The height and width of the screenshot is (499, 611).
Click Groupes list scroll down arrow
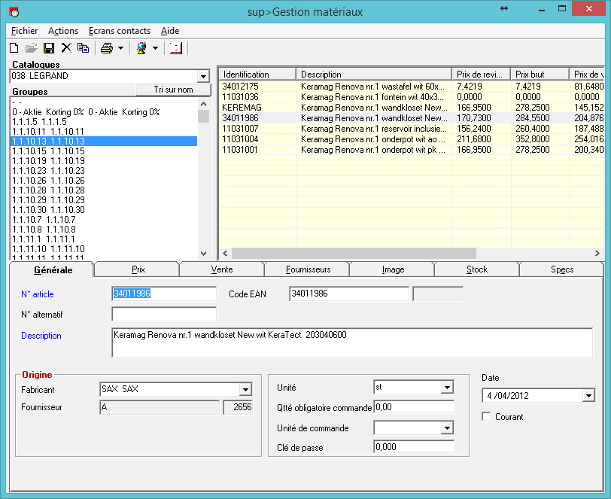click(203, 254)
